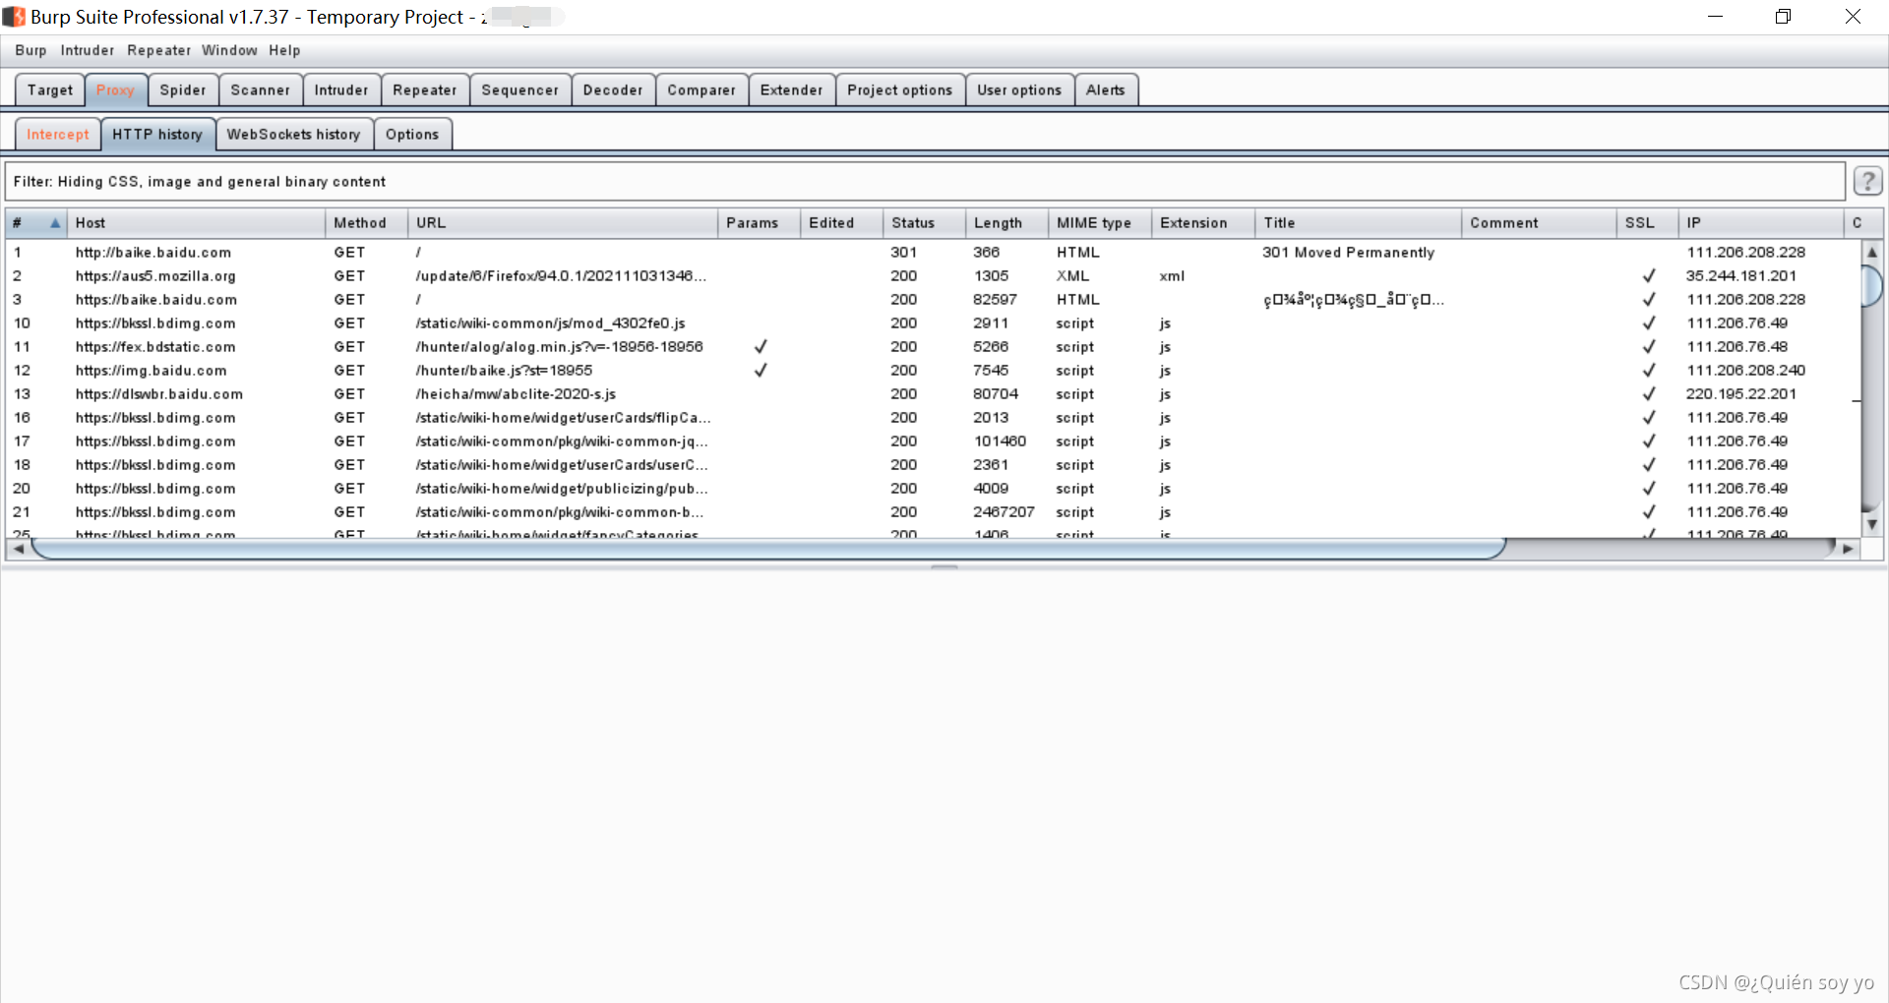Open the Intruder menu in menu bar

pyautogui.click(x=88, y=50)
